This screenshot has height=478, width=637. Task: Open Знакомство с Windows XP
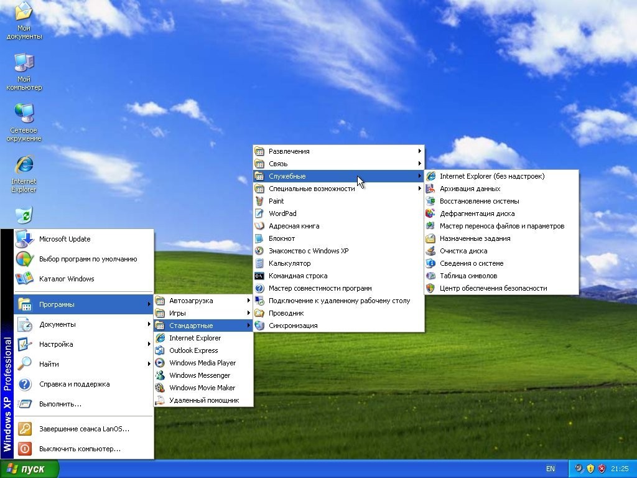pos(339,251)
